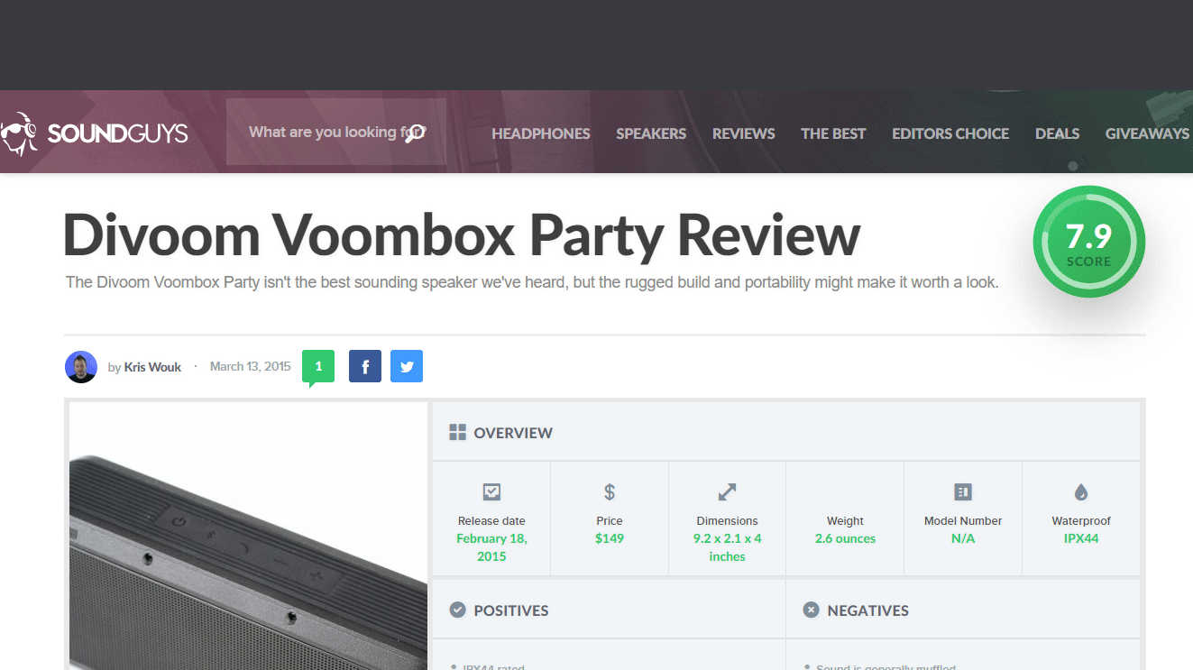Viewport: 1193px width, 670px height.
Task: Click the Waterproof droplet icon
Action: 1081,492
